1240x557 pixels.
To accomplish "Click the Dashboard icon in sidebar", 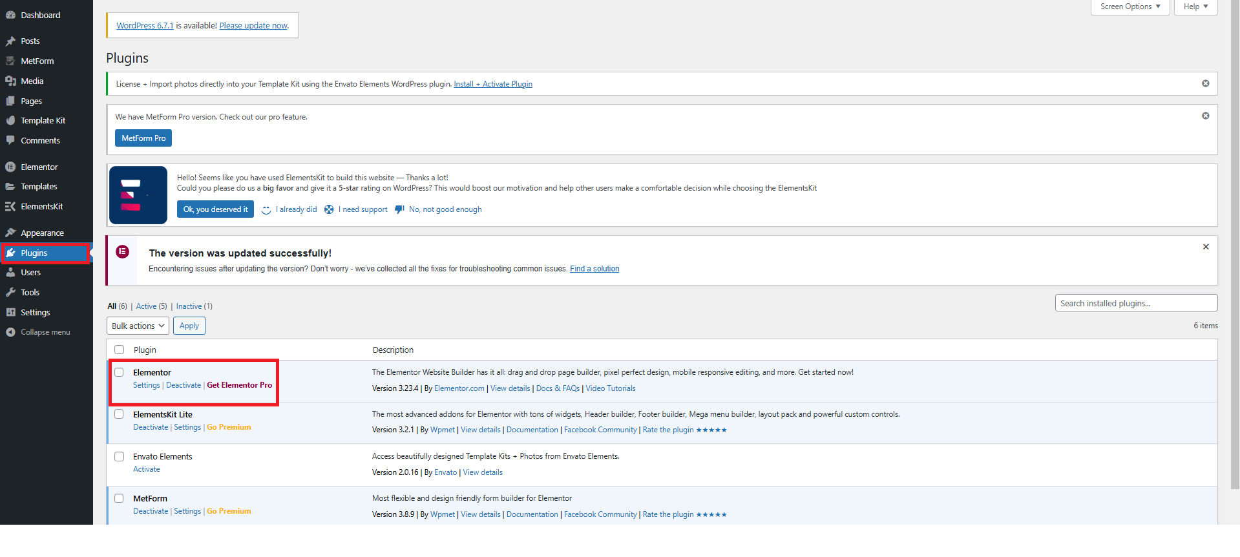I will (10, 15).
